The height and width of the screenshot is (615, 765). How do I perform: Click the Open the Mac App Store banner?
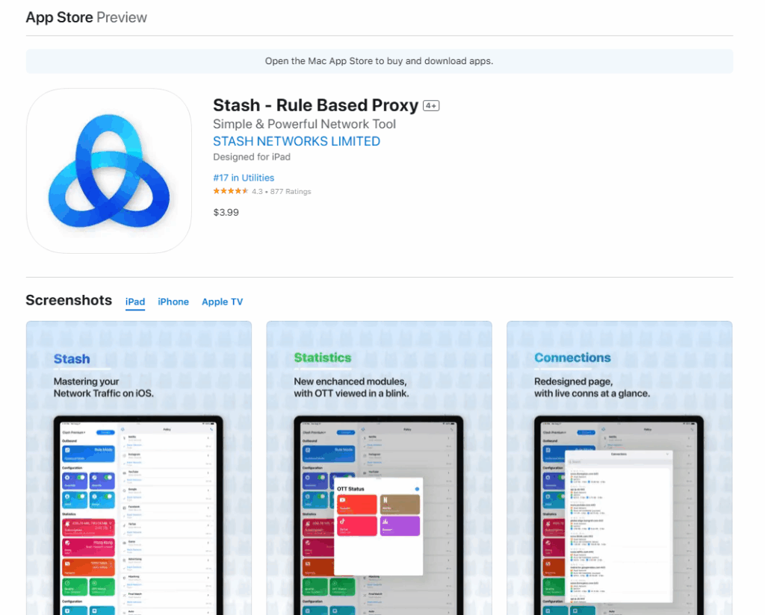(380, 61)
